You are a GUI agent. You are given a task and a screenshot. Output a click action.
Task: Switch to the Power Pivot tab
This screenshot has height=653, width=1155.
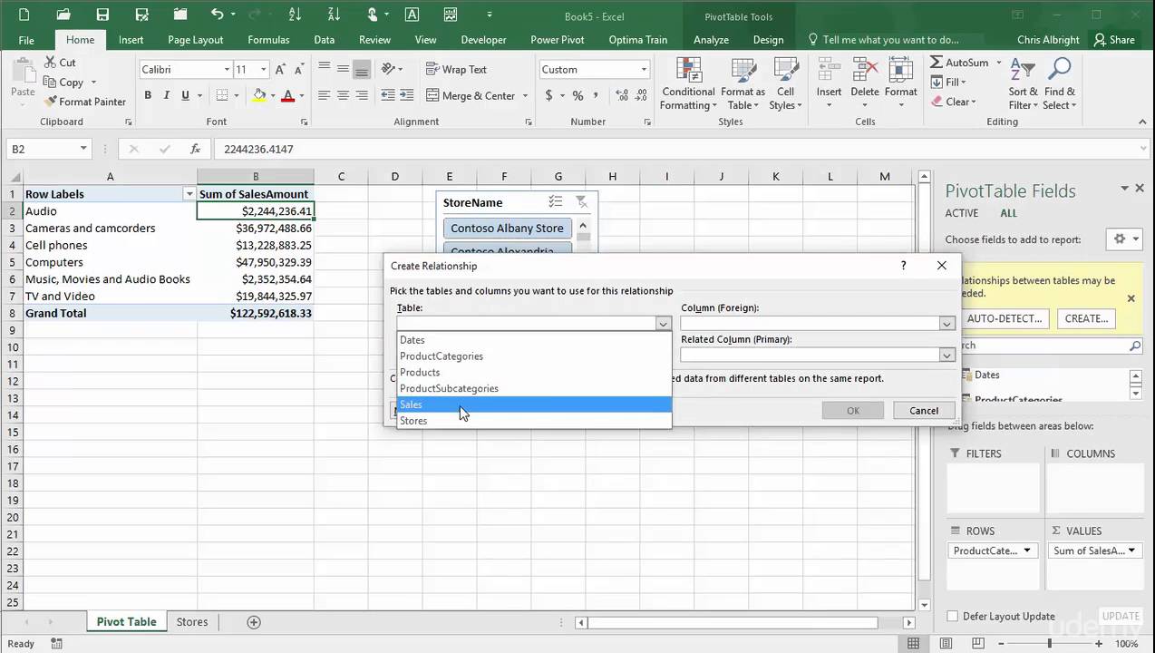pyautogui.click(x=558, y=40)
